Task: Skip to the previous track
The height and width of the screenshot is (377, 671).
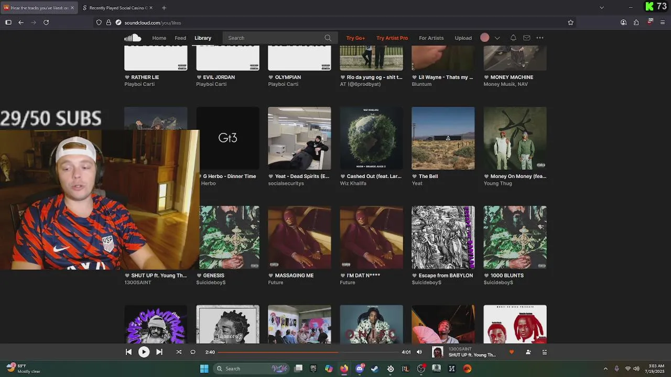Action: 128,352
